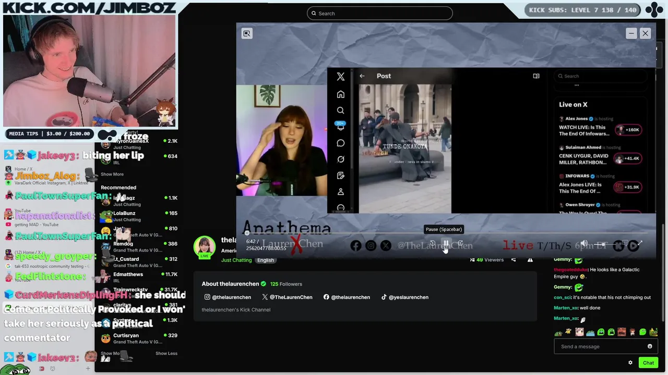Open Explore search in the X sidebar
Viewport: 668px width, 375px height.
[x=341, y=110]
